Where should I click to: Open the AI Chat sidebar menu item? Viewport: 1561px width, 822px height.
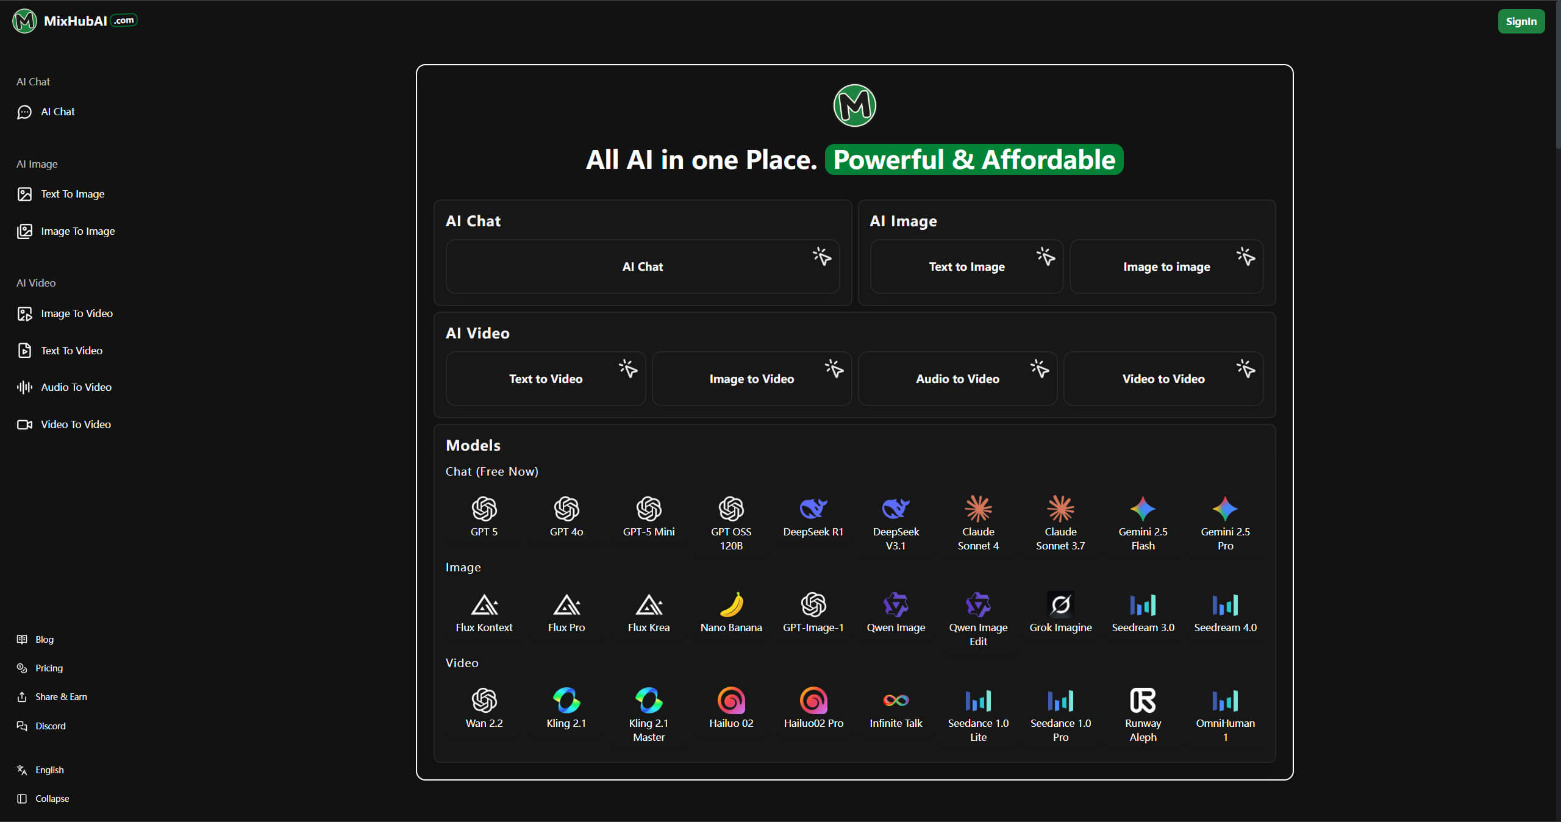pos(58,112)
